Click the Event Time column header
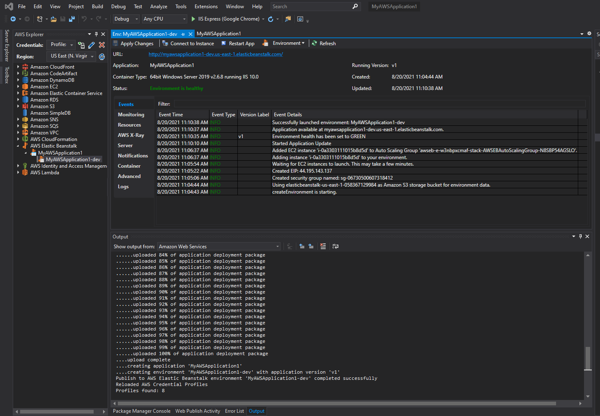 183,115
